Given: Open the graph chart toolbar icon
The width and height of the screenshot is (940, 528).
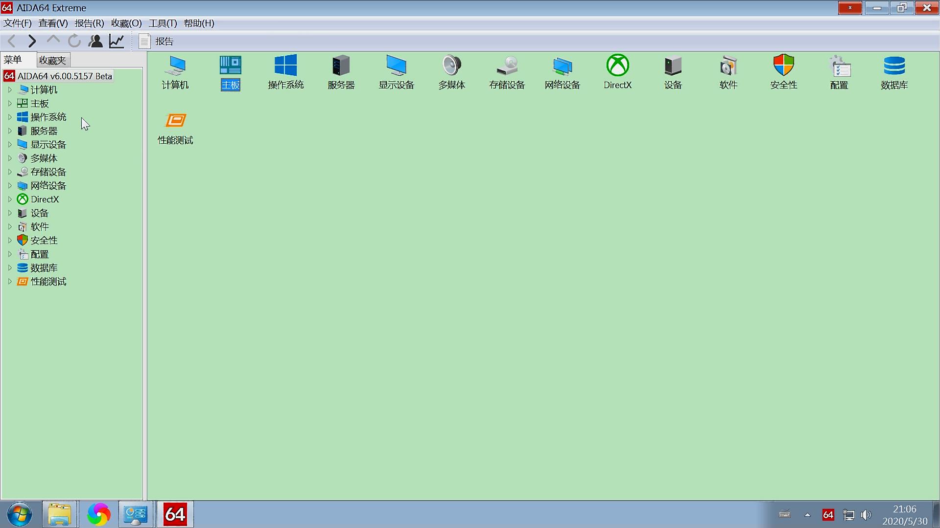Looking at the screenshot, I should click(117, 41).
